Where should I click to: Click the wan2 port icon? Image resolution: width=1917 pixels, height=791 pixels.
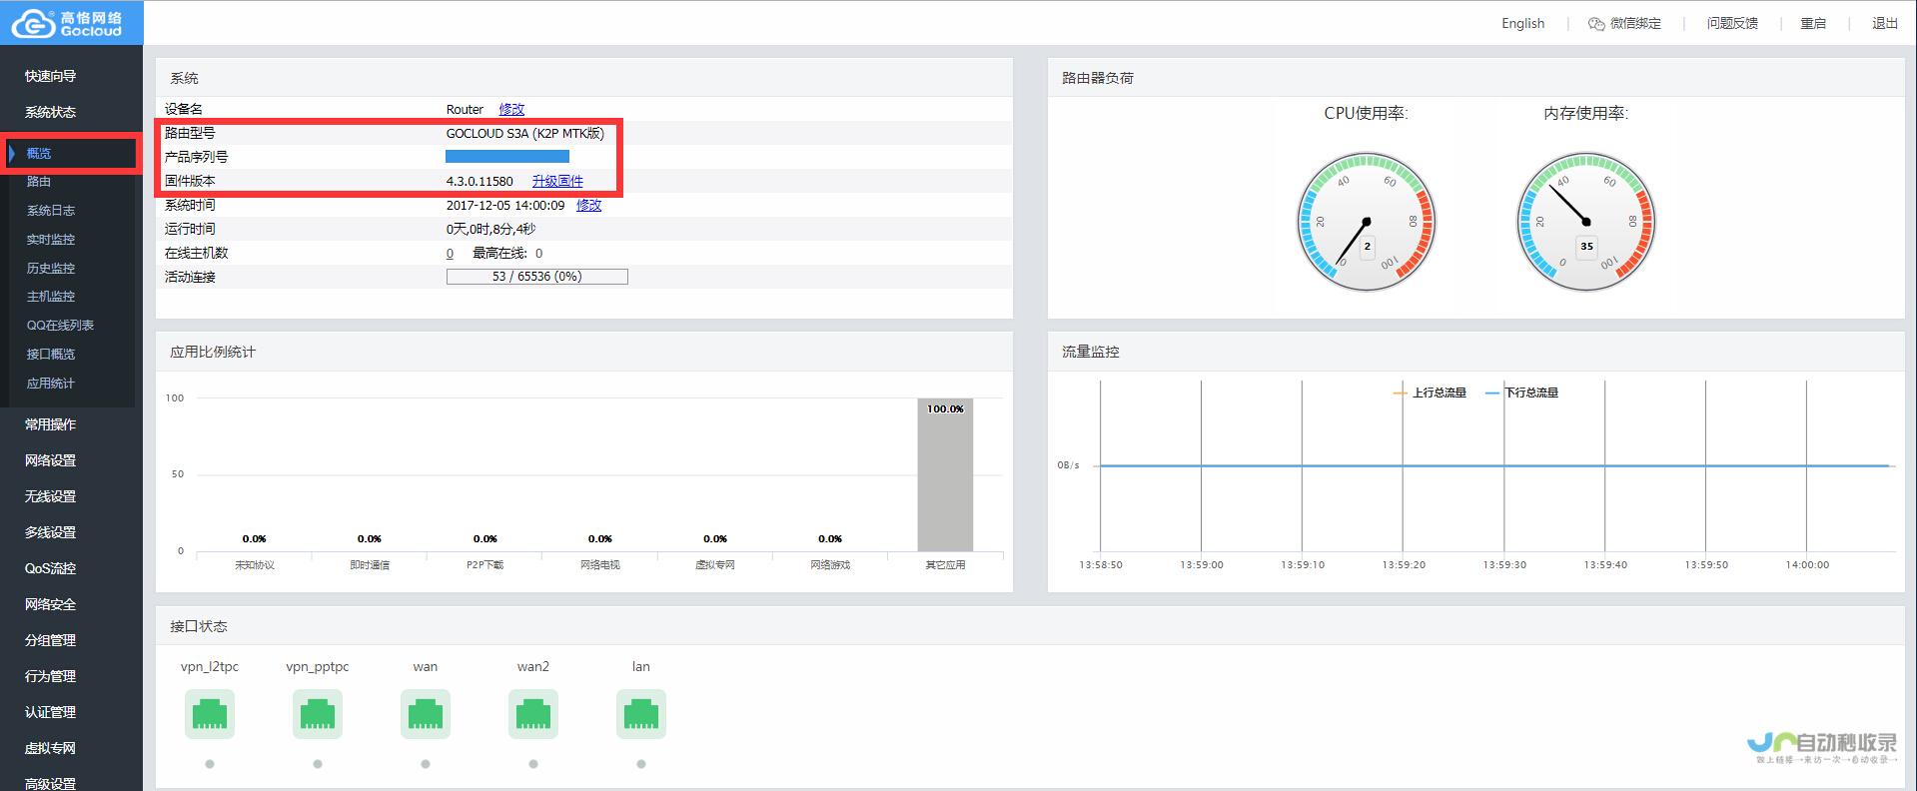(533, 714)
